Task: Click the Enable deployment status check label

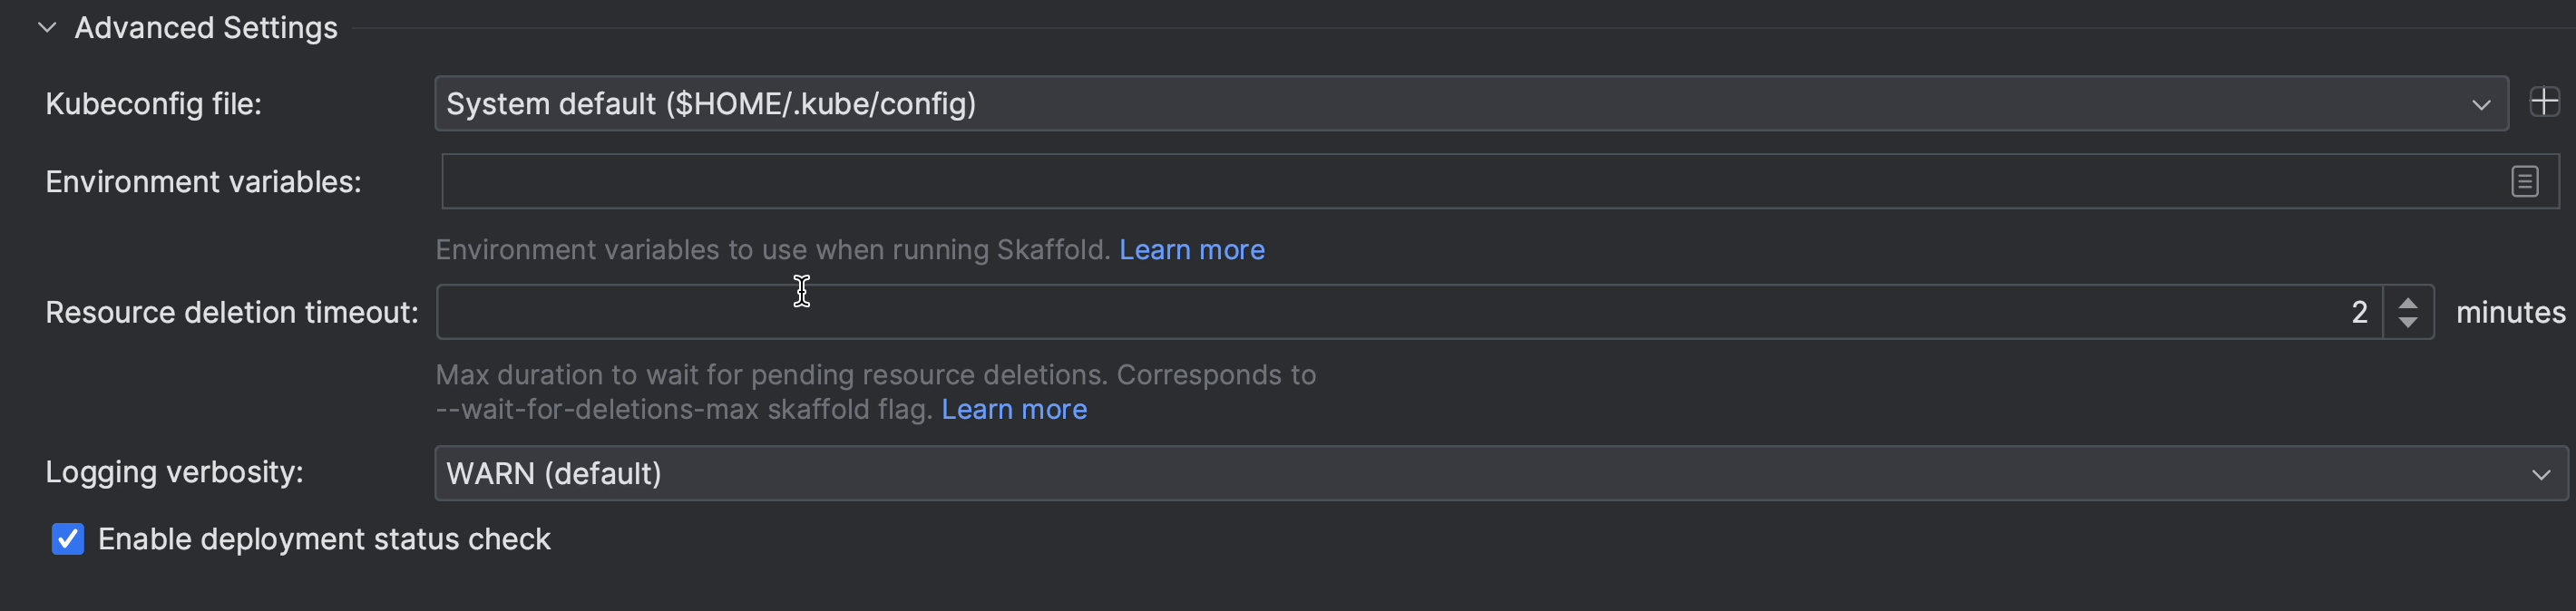Action: (x=323, y=539)
